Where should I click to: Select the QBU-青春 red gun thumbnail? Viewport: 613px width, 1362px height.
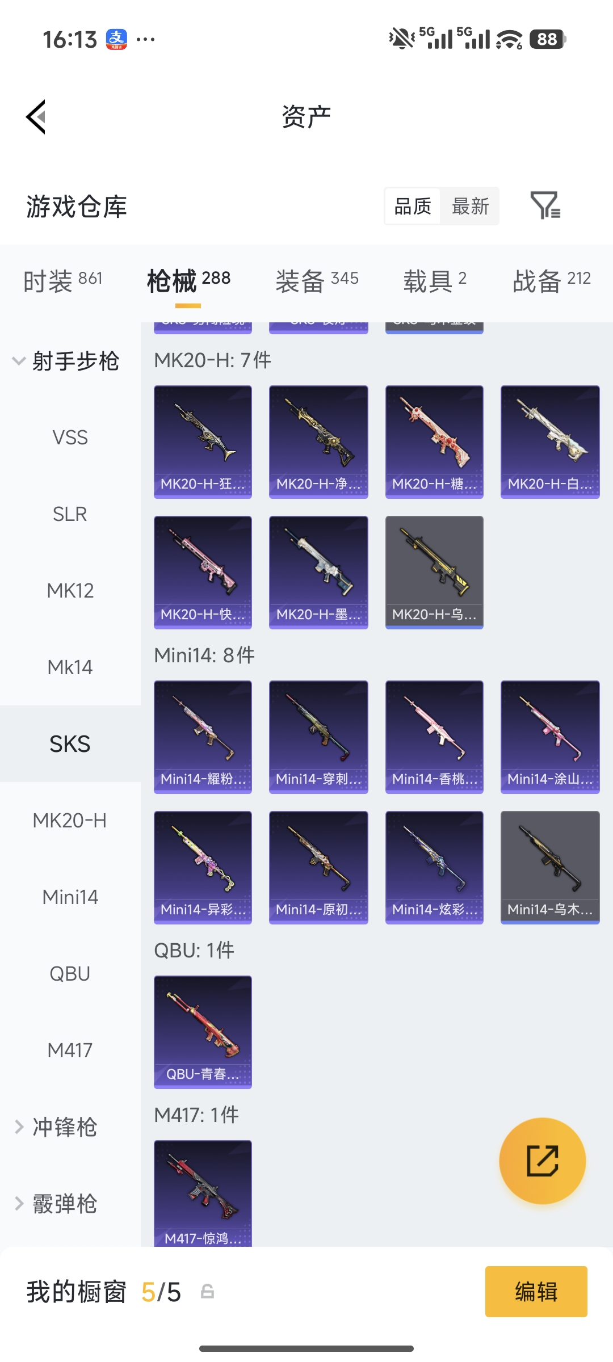(203, 1032)
